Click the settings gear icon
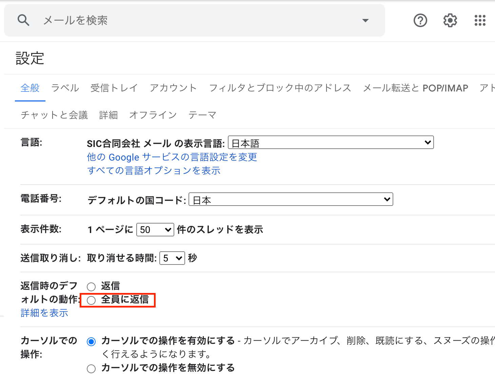 point(450,20)
